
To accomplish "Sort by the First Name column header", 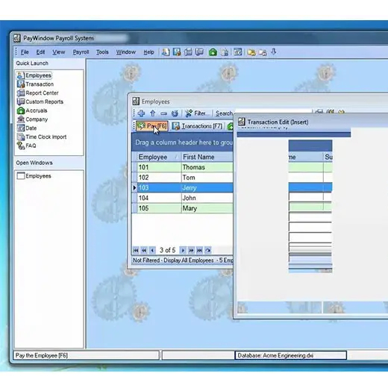I will 207,157.
